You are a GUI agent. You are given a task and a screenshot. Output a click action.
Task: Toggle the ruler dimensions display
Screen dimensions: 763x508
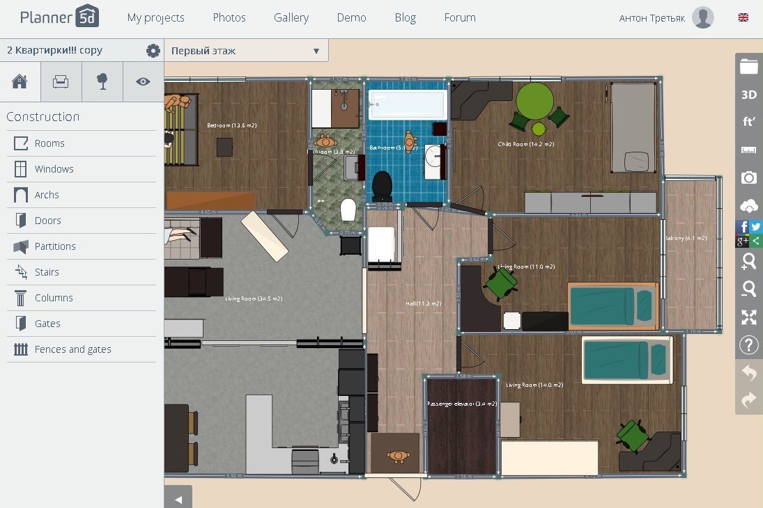pyautogui.click(x=748, y=150)
